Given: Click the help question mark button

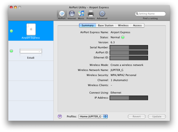Looking at the screenshot, I should click(60, 116).
